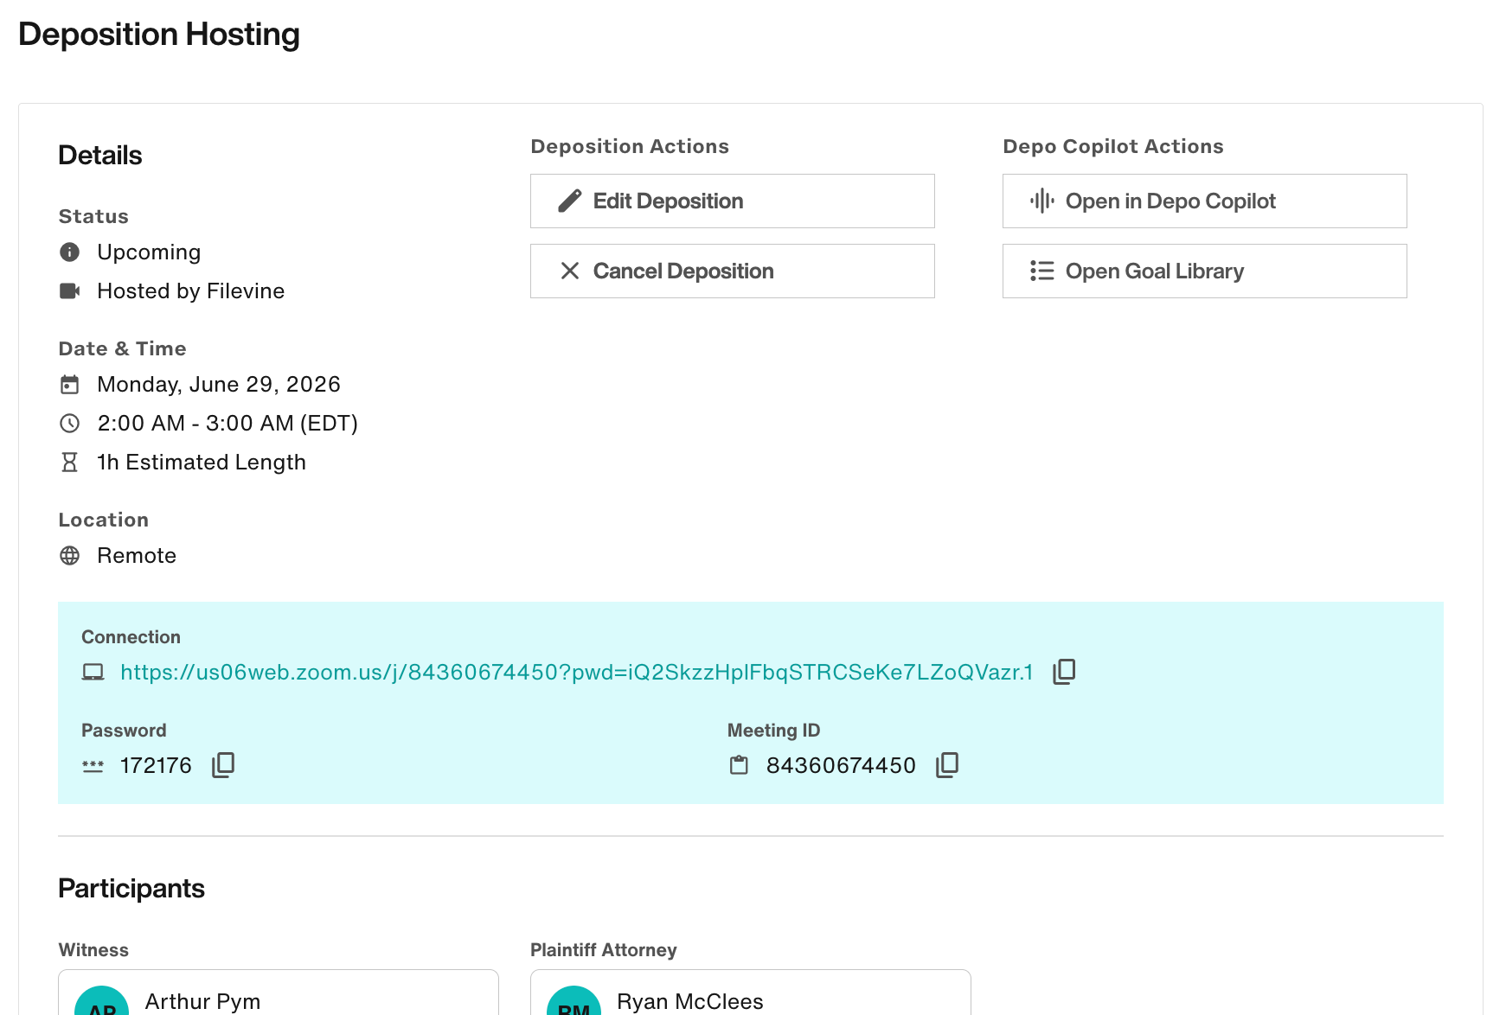1506x1015 pixels.
Task: Select the Arthur Pym witness card
Action: tap(278, 993)
